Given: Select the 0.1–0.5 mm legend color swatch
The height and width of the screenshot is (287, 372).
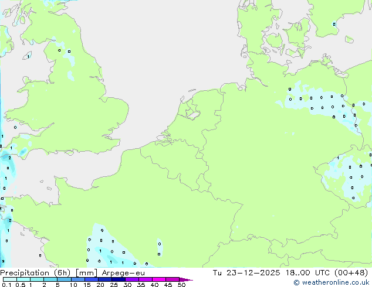Looking at the screenshot, I should click(x=10, y=279).
